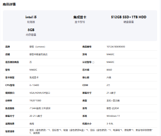Click the 显卡类型 value 集成显卡
Viewport: 161px width, 136px height.
click(34, 78)
